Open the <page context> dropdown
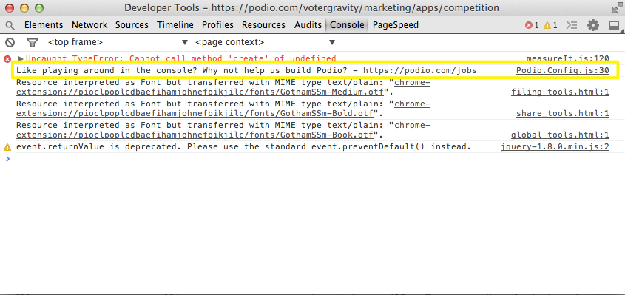The width and height of the screenshot is (625, 295). [x=266, y=42]
